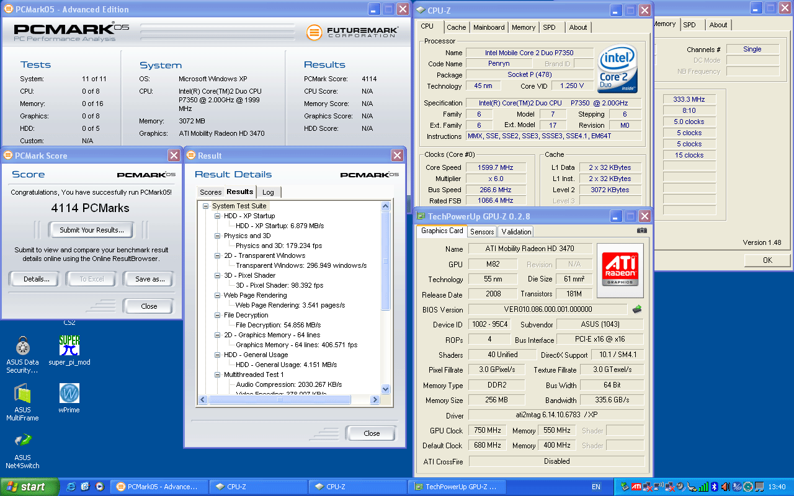Collapse the System Test Suite node
This screenshot has width=794, height=496.
coord(205,206)
